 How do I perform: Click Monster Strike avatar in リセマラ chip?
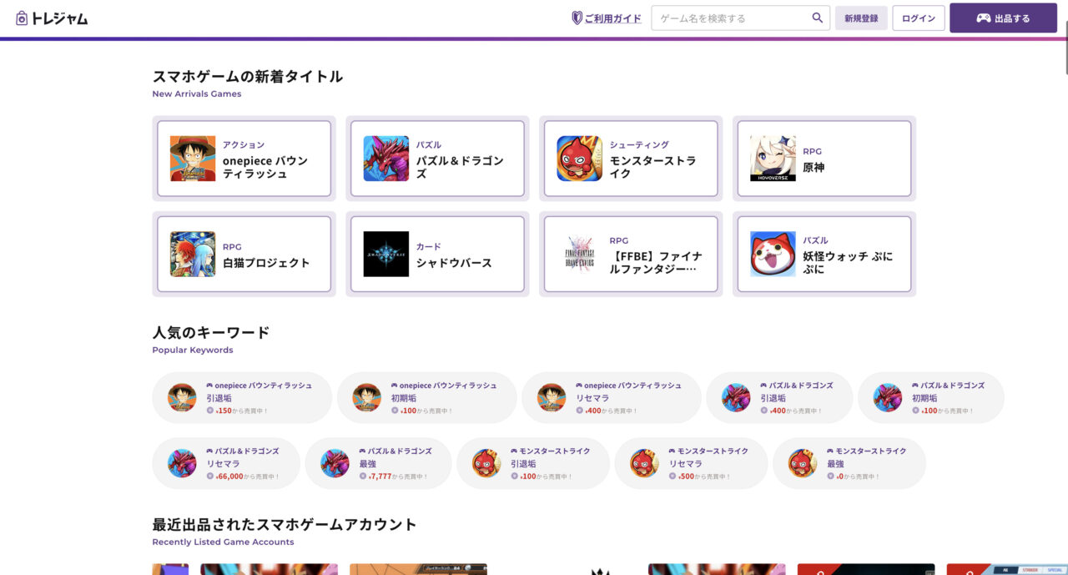click(x=644, y=463)
